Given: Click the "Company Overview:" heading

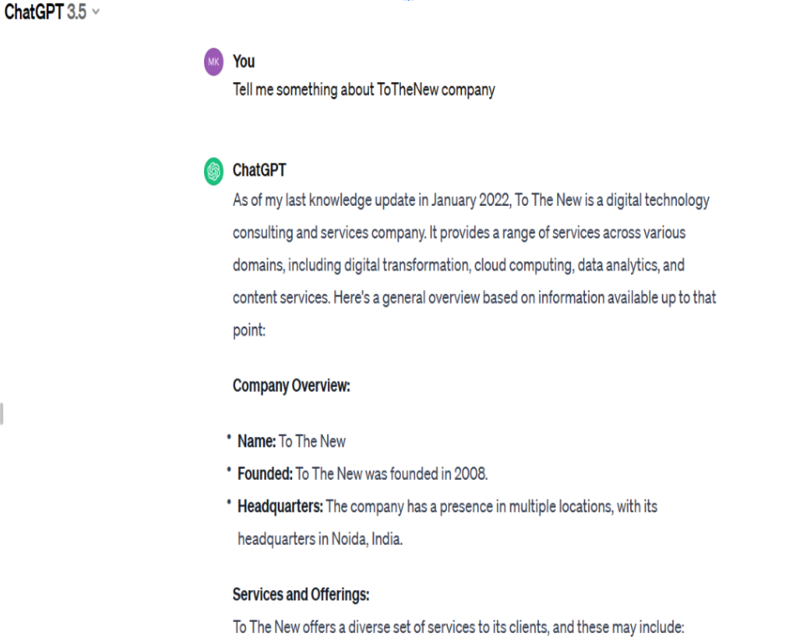Looking at the screenshot, I should tap(291, 386).
